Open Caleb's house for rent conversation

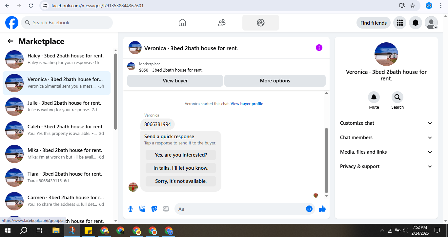point(56,130)
